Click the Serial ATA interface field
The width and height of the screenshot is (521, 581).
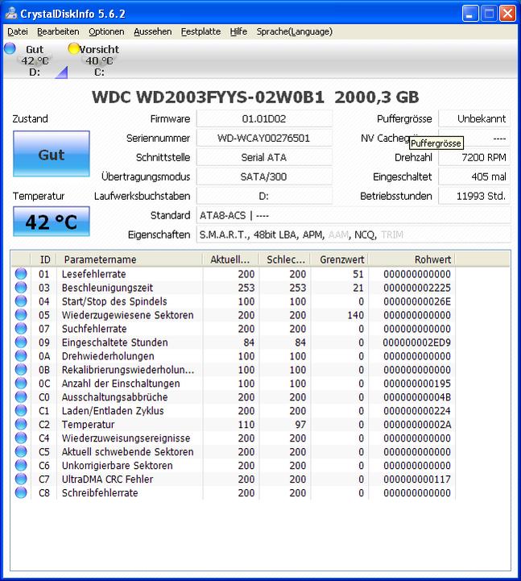click(264, 157)
